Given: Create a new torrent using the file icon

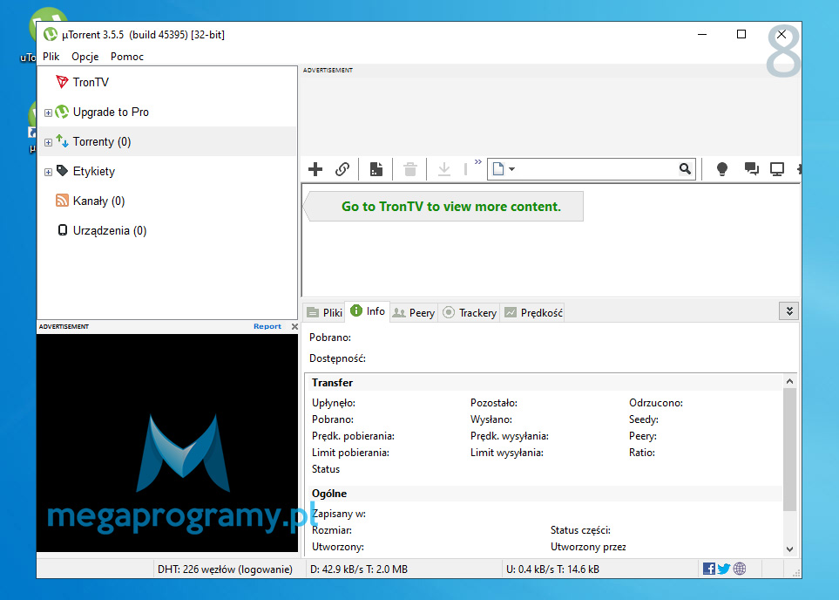Looking at the screenshot, I should [x=376, y=169].
